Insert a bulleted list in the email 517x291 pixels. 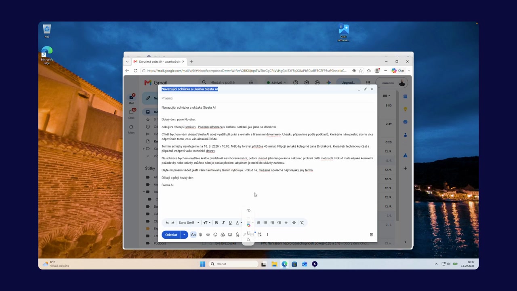tap(265, 223)
